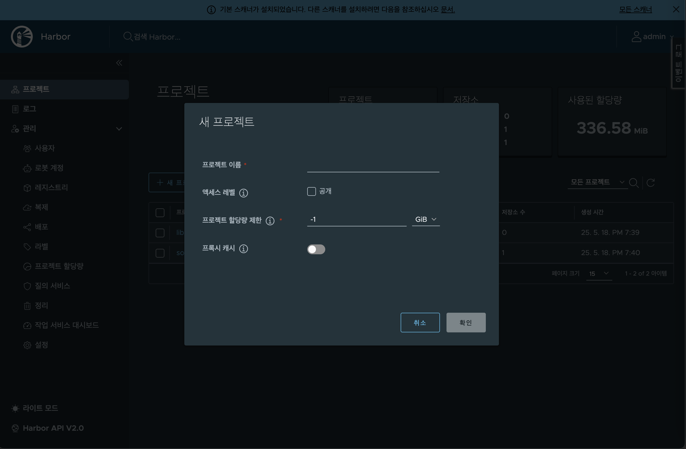Select the header checkbox for all projects
686x449 pixels.
click(x=160, y=213)
